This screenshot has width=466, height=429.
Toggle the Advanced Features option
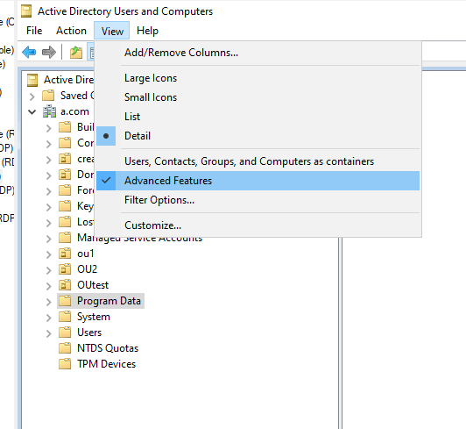[258, 181]
